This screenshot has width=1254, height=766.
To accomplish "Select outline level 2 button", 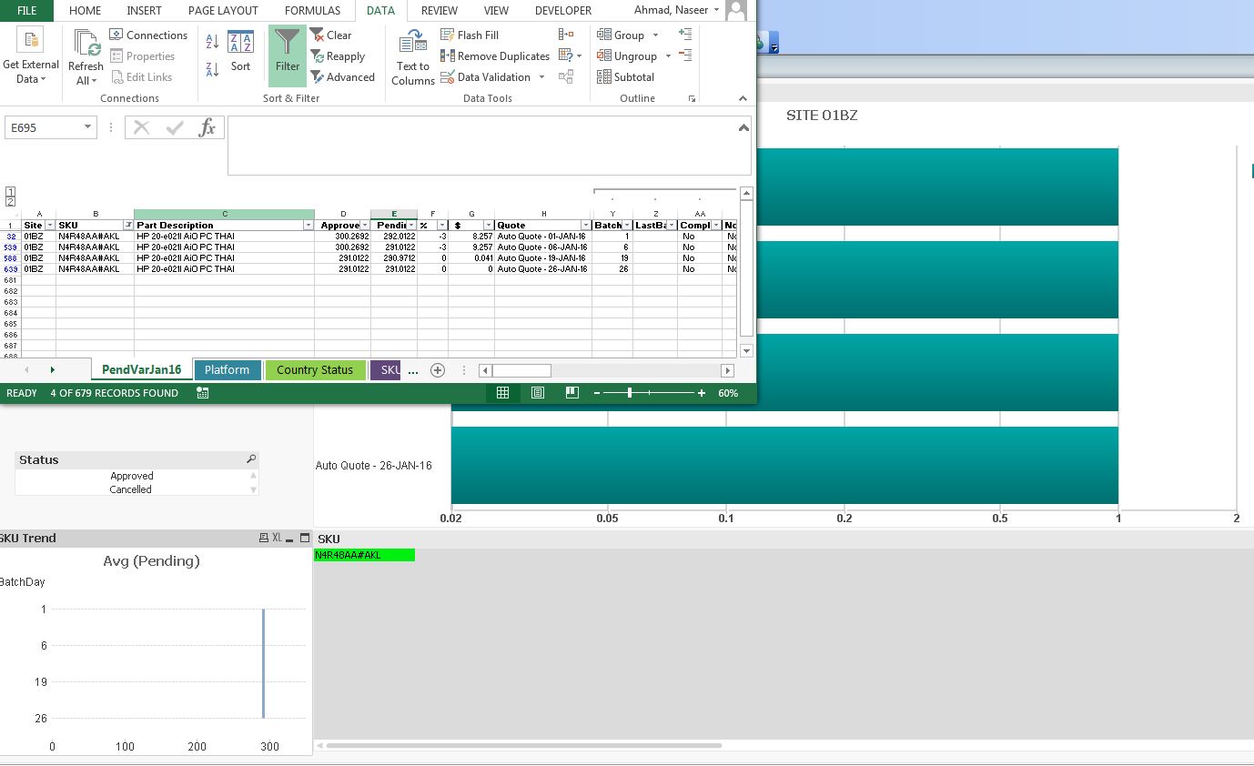I will (10, 202).
